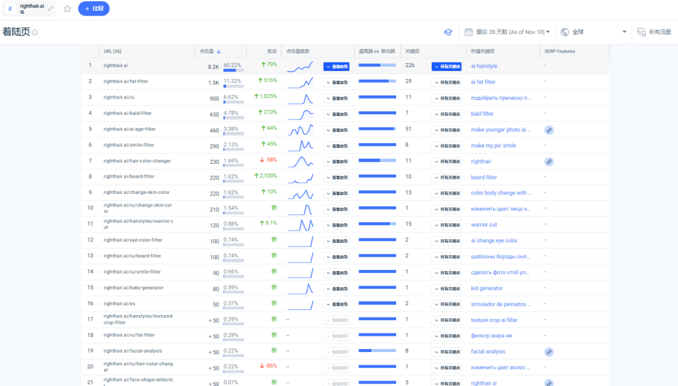
Task: Open 'ai hairstyle' keyword link
Action: 484,66
